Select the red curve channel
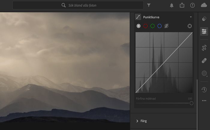Screen dimensions: 210x130 point(145,26)
